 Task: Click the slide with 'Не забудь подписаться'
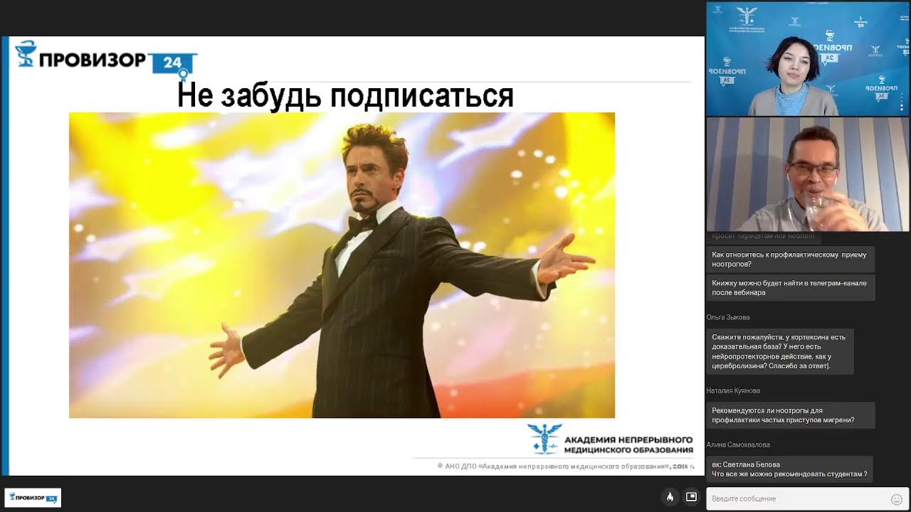(353, 256)
